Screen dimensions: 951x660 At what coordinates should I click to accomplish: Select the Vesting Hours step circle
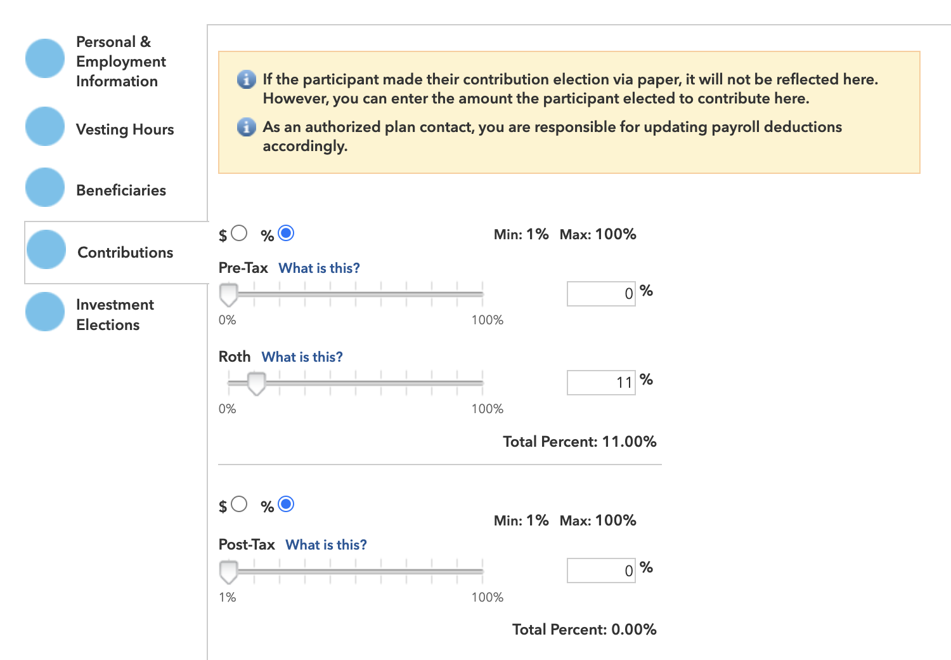click(x=44, y=126)
